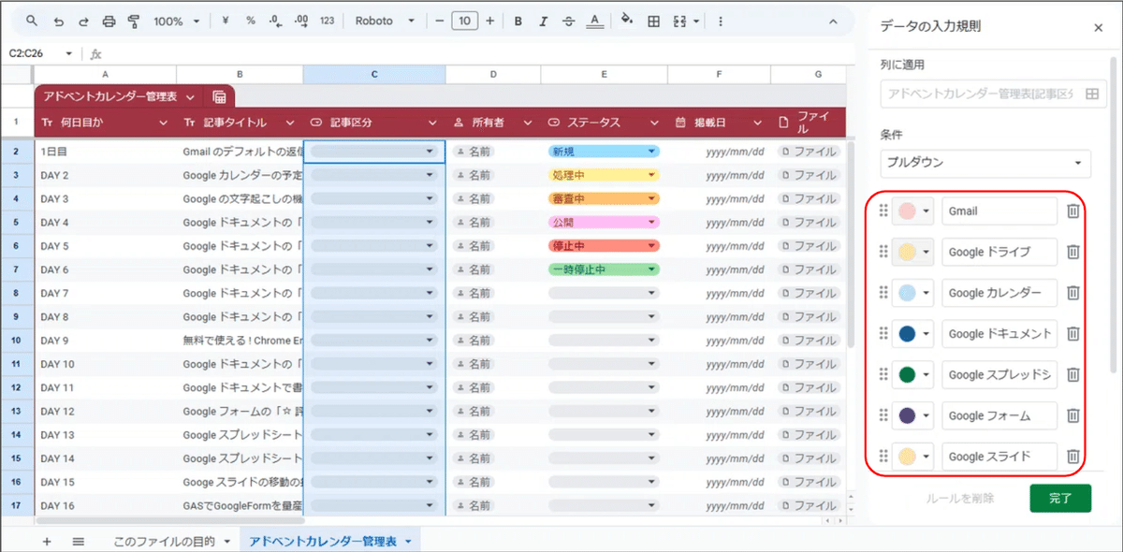Select the アドベントカレンダー管理表 sheet tab
1123x552 pixels.
329,542
